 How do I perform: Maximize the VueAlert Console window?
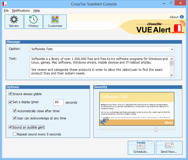pos(171,3)
